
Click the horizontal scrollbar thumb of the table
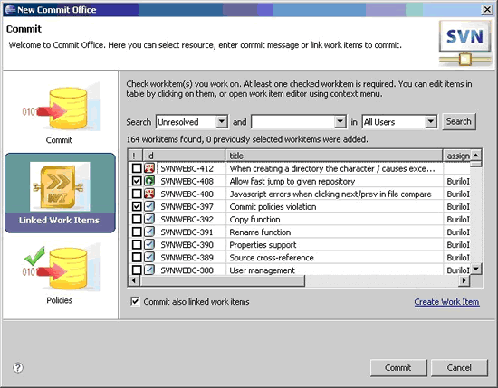tap(223, 280)
